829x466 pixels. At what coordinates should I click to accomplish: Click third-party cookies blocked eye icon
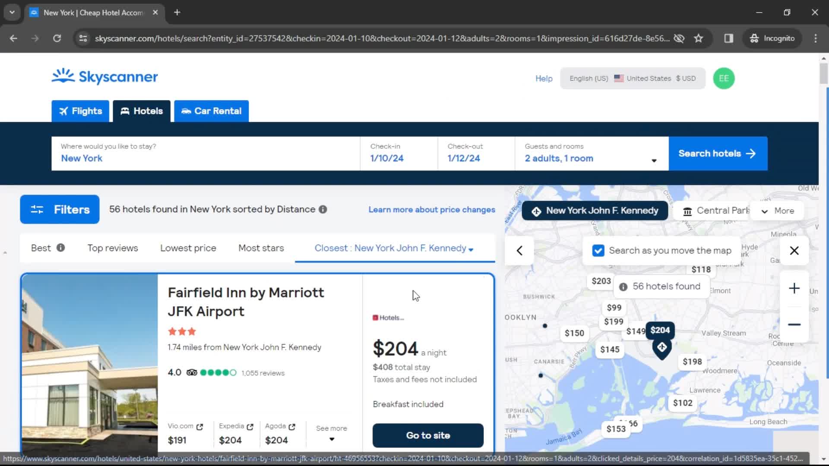pyautogui.click(x=679, y=38)
